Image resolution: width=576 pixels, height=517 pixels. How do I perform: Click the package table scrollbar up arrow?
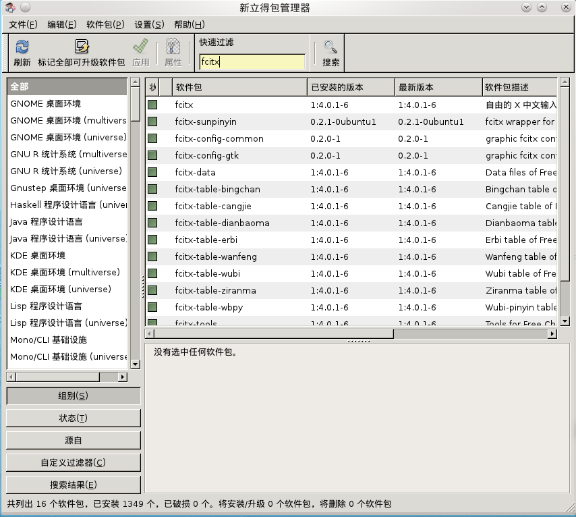click(565, 82)
